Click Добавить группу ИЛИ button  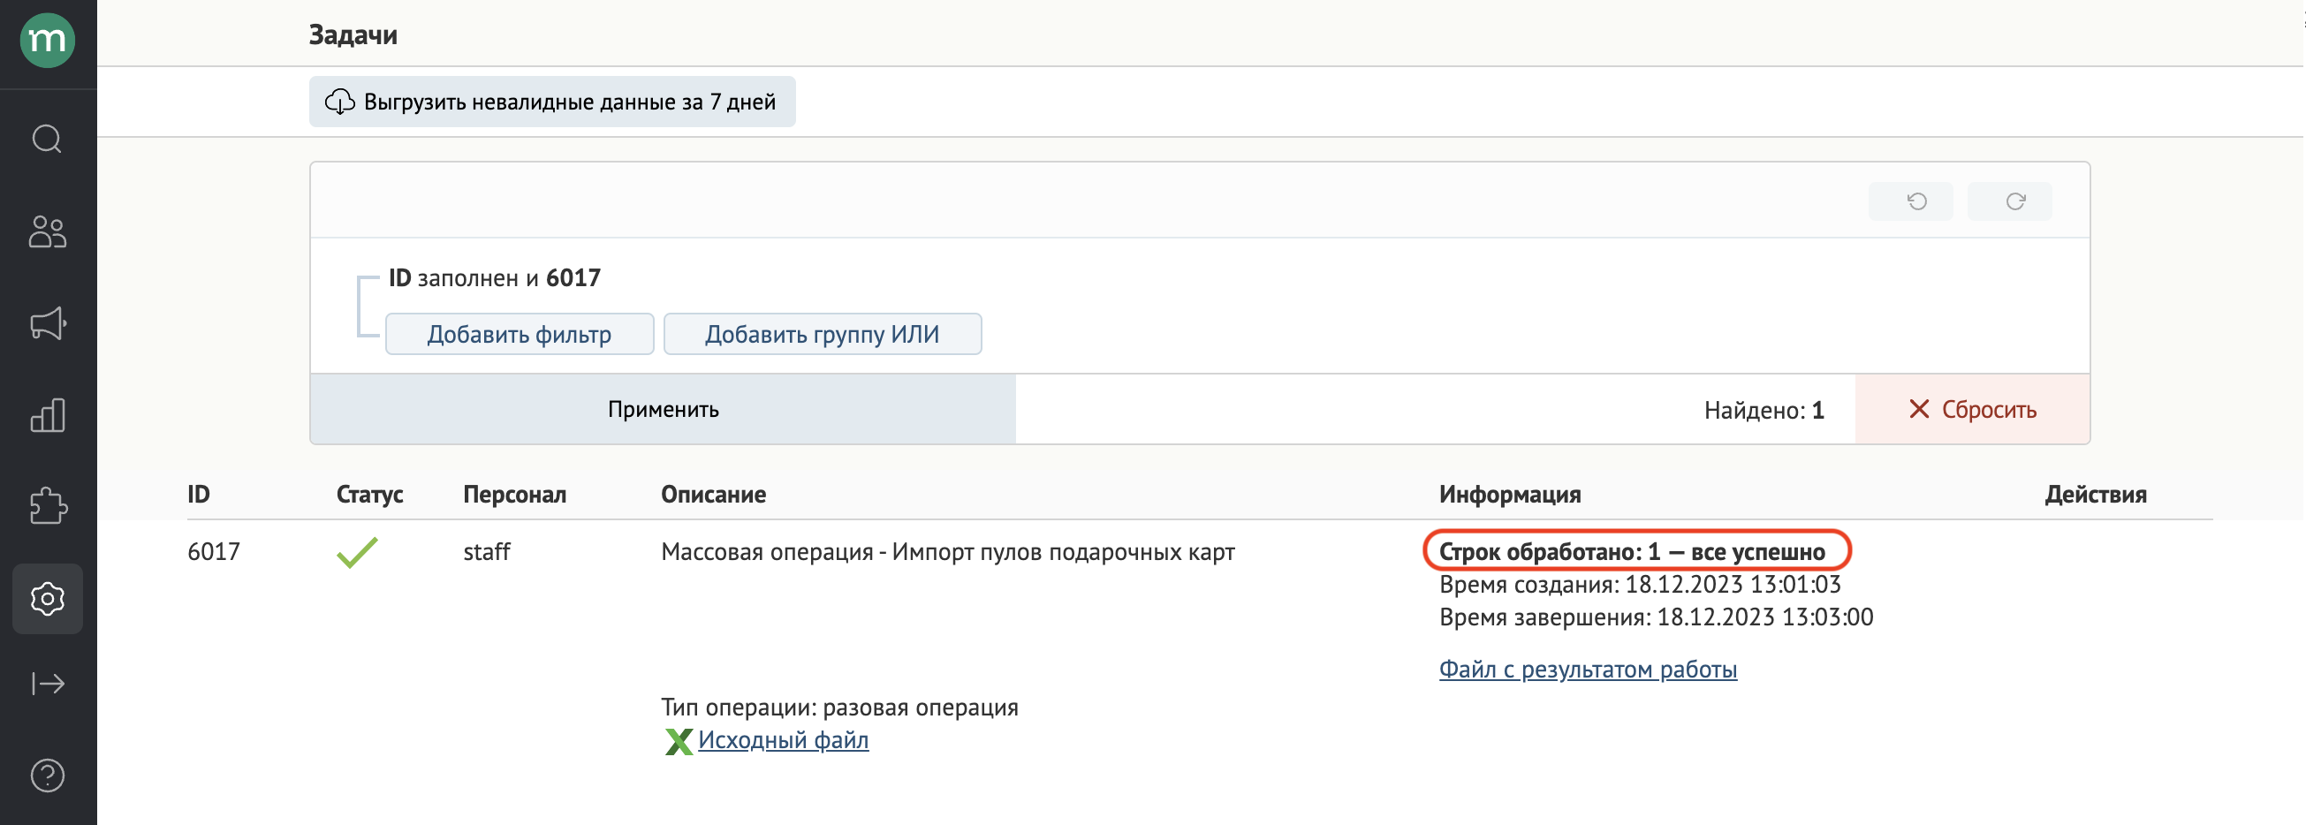coord(822,334)
